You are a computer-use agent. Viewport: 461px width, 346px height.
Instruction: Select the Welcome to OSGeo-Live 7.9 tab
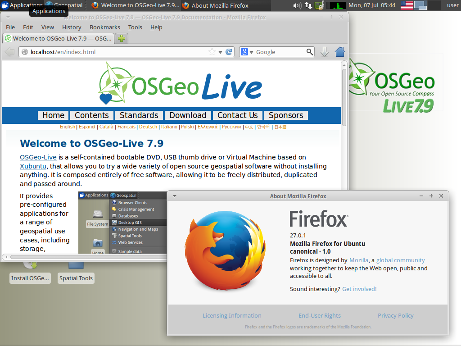click(58, 39)
